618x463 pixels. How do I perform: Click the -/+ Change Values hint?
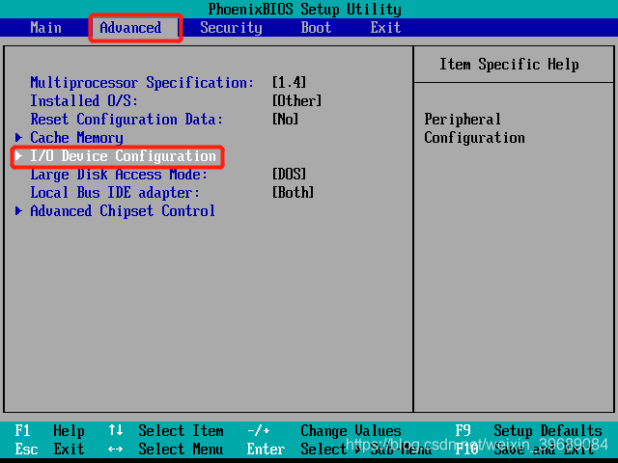click(x=324, y=431)
